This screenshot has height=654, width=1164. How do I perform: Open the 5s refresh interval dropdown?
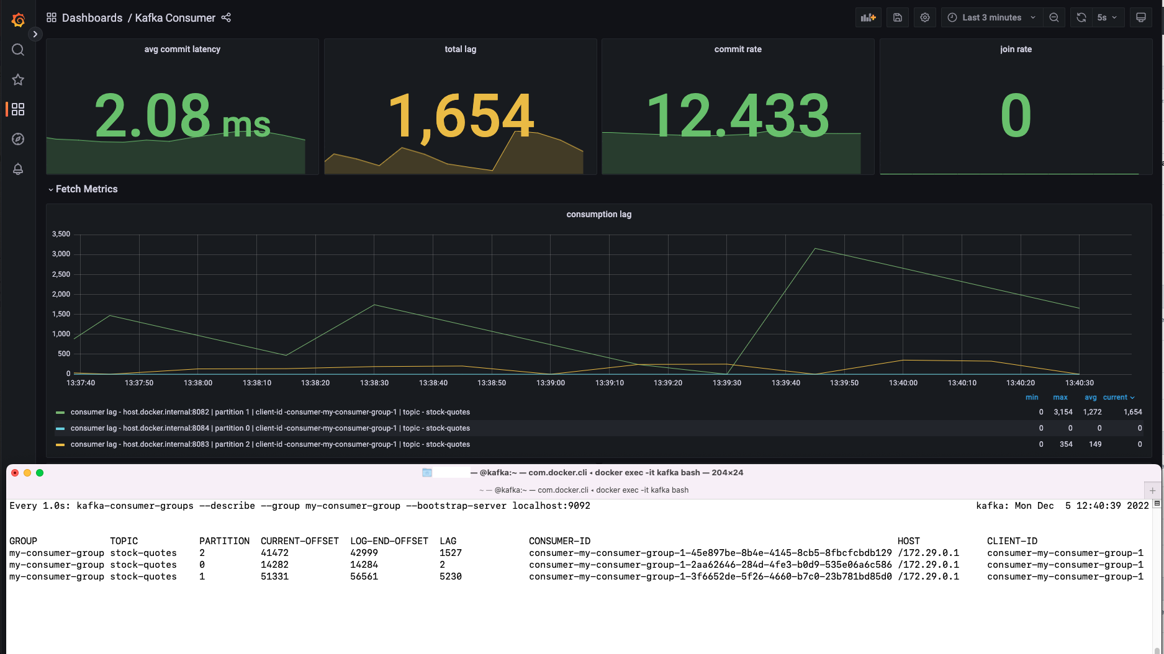tap(1107, 17)
